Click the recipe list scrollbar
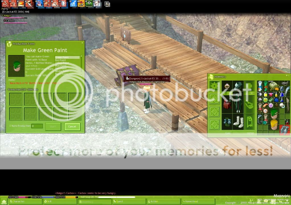The image size is (291, 205). pyautogui.click(x=81, y=66)
